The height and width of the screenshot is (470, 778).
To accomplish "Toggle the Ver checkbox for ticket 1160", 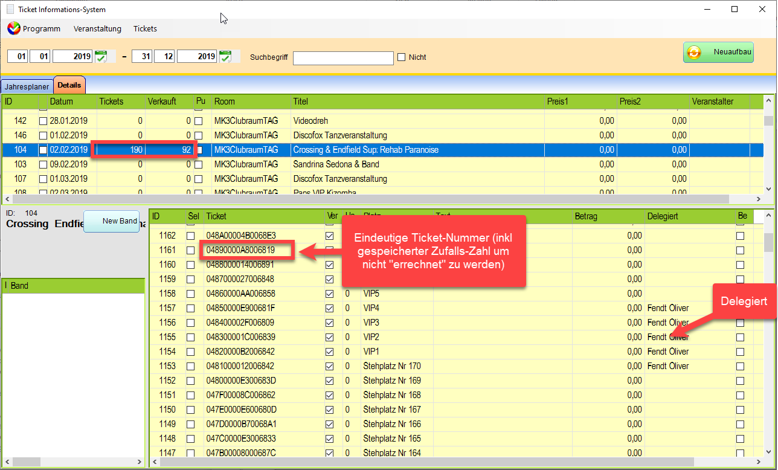I will tap(330, 265).
